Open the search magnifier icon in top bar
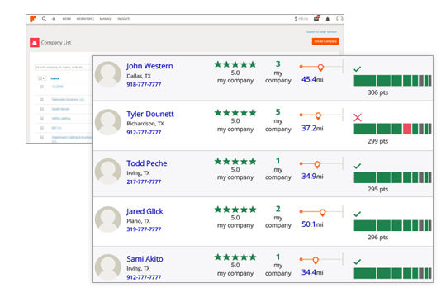Viewport: 446px width, 297px height. (x=44, y=19)
